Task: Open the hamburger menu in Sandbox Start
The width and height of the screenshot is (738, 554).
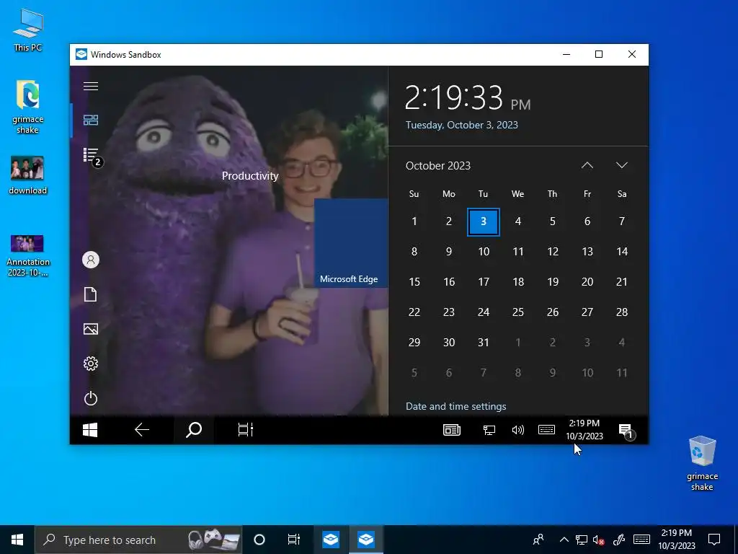Action: click(x=91, y=87)
